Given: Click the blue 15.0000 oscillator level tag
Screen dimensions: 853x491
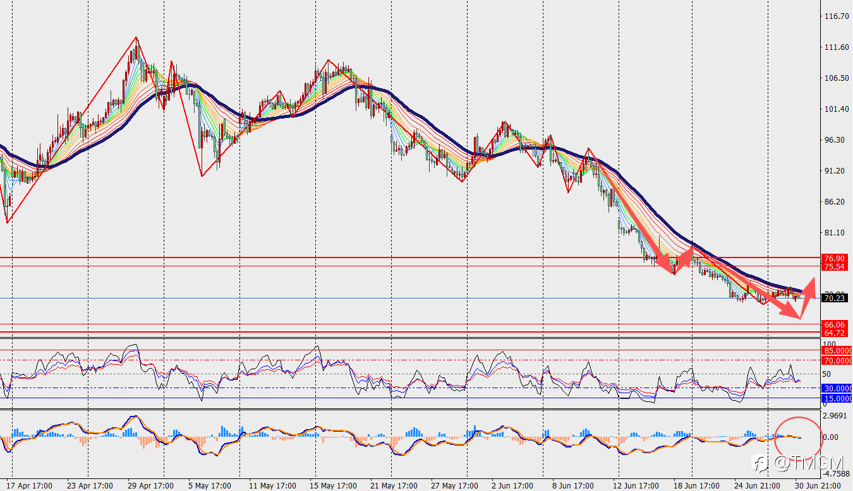Looking at the screenshot, I should [x=837, y=399].
